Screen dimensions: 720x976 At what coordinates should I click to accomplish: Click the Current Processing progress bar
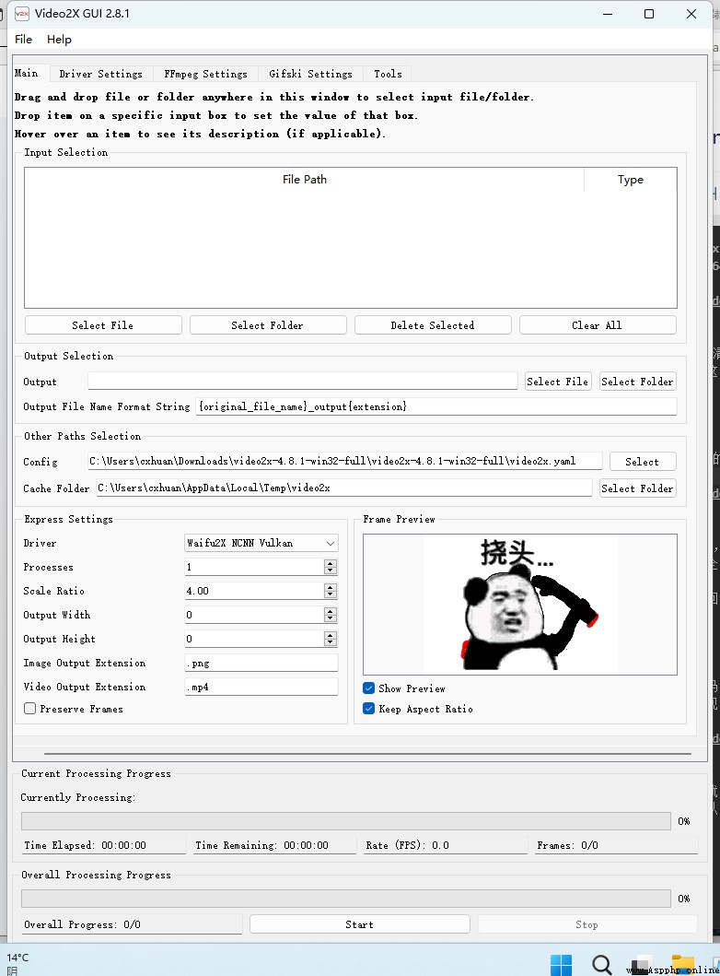345,821
